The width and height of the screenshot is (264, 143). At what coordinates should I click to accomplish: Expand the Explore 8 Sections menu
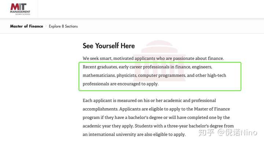point(63,26)
